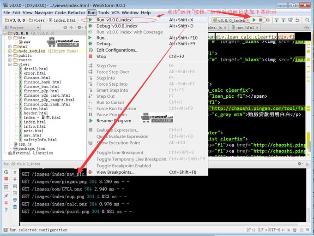Click the Revert undo arrow icon
The width and height of the screenshot is (314, 236).
(297, 20)
